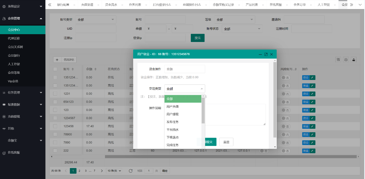
Task: Click the print icon above the table
Action: pyautogui.click(x=346, y=60)
